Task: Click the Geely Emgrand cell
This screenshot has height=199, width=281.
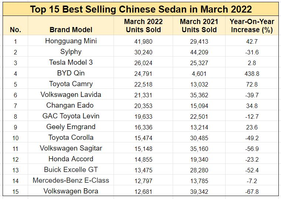Action: tap(71, 127)
